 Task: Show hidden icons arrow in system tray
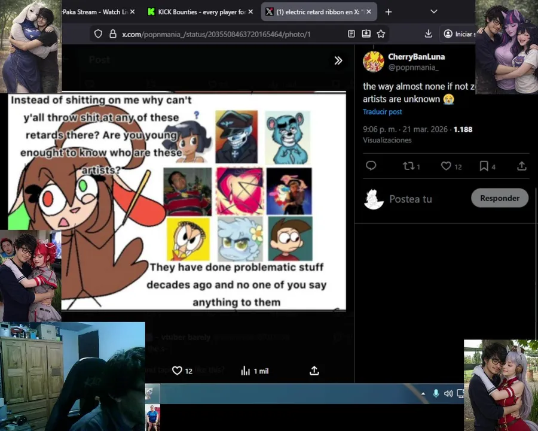click(423, 394)
